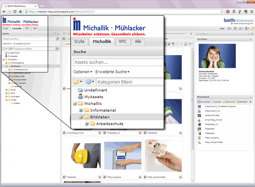The image size is (255, 187).
Task: Select Waschraum_II in the Warenkorb list
Action: point(223,111)
